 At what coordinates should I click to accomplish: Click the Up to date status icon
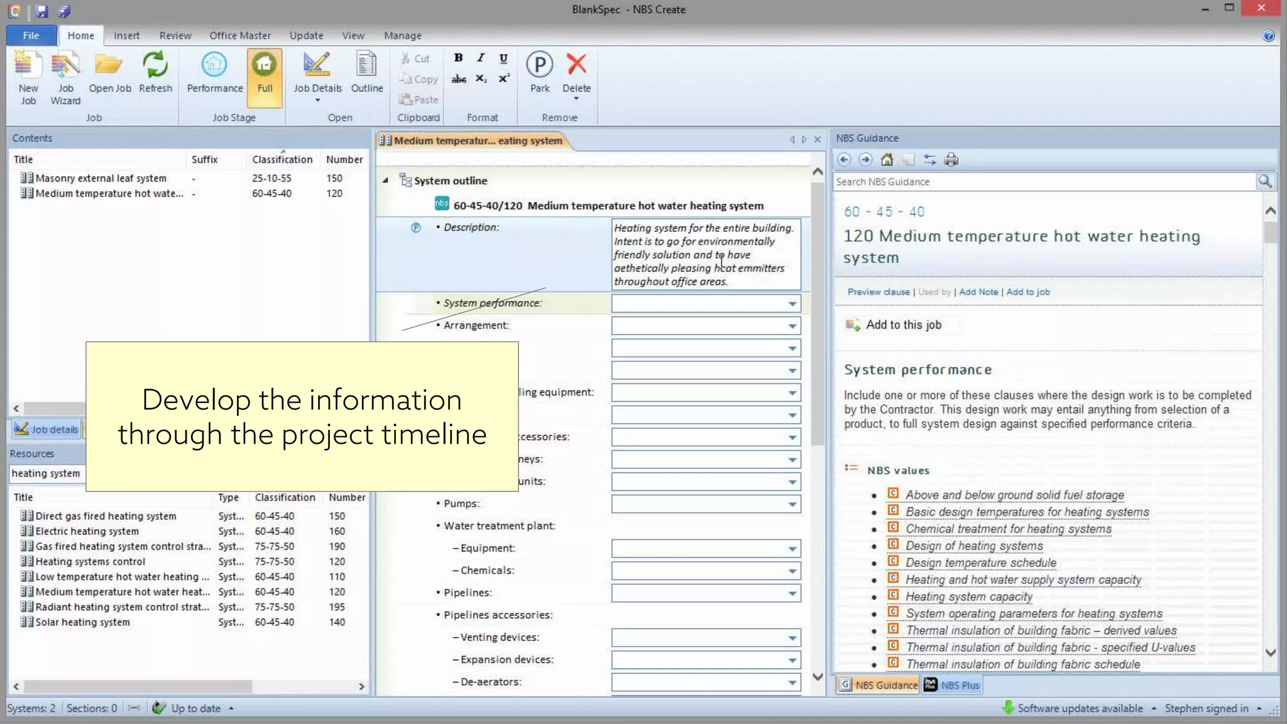coord(159,708)
